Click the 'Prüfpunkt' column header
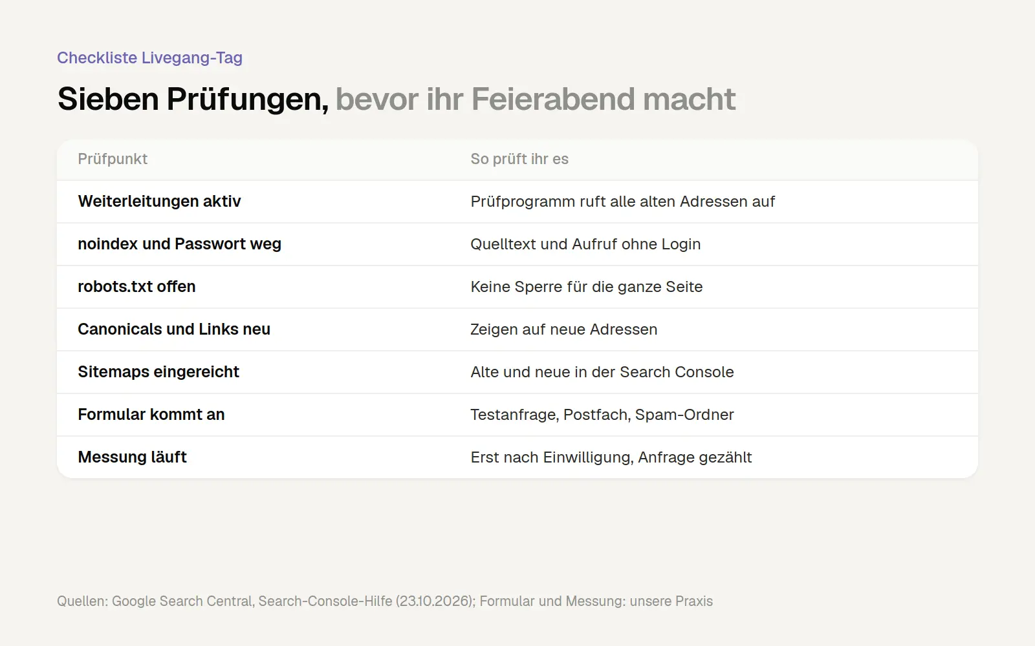Image resolution: width=1035 pixels, height=646 pixels. (113, 159)
